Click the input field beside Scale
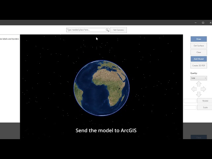 click(x=190, y=107)
